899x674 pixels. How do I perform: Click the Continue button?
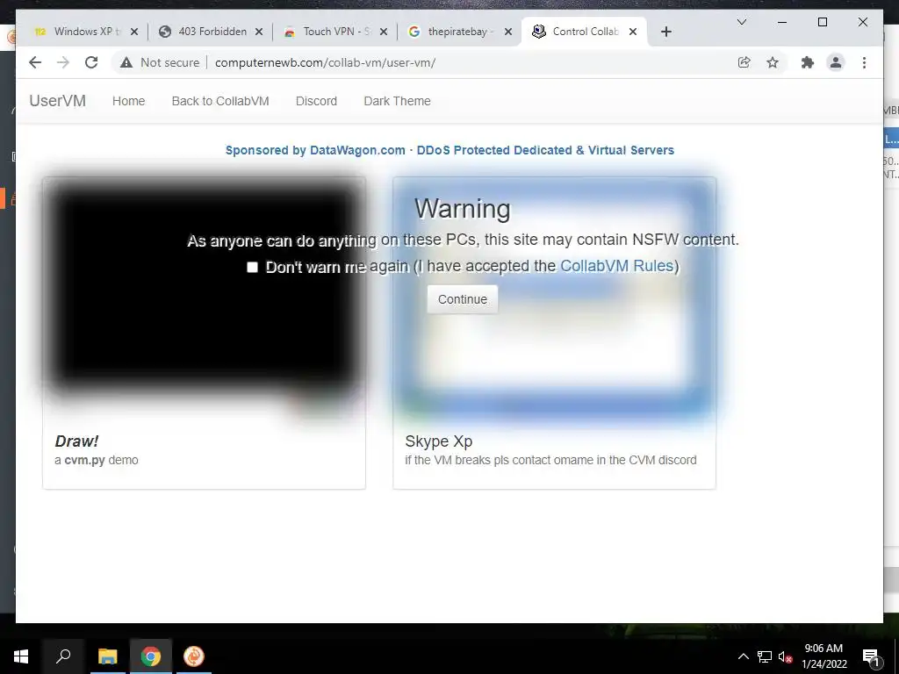click(462, 299)
